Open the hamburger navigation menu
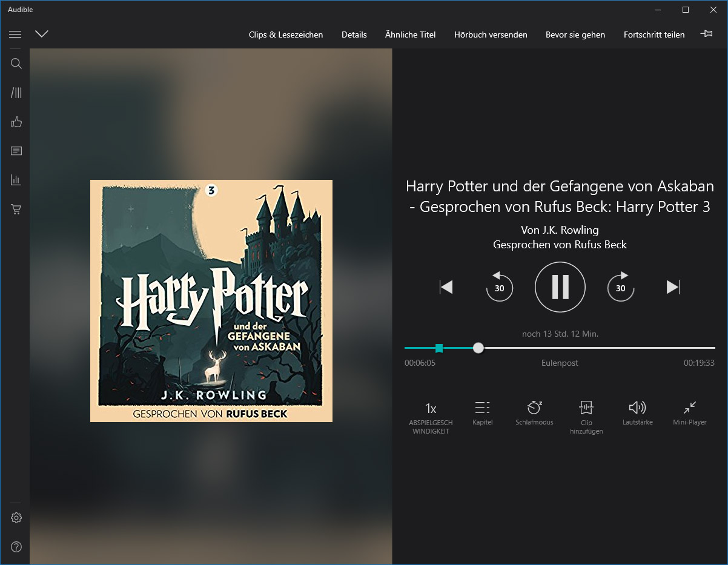The image size is (728, 565). (15, 34)
